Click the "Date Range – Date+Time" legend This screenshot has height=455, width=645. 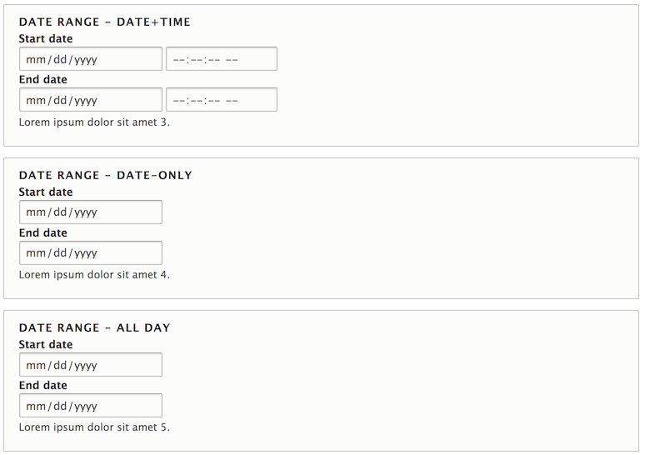104,22
